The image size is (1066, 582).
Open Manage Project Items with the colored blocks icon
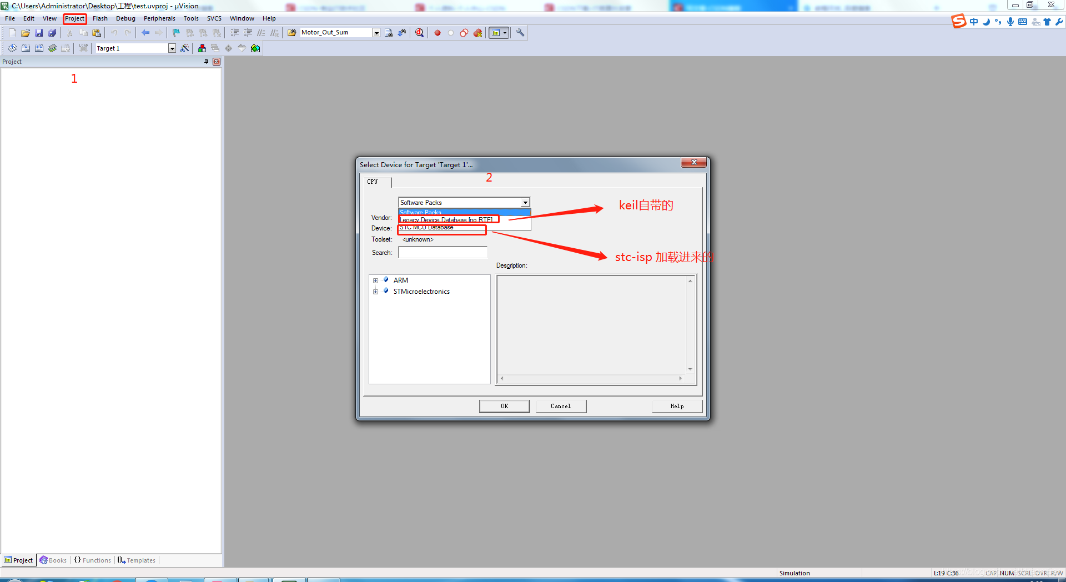(x=202, y=48)
